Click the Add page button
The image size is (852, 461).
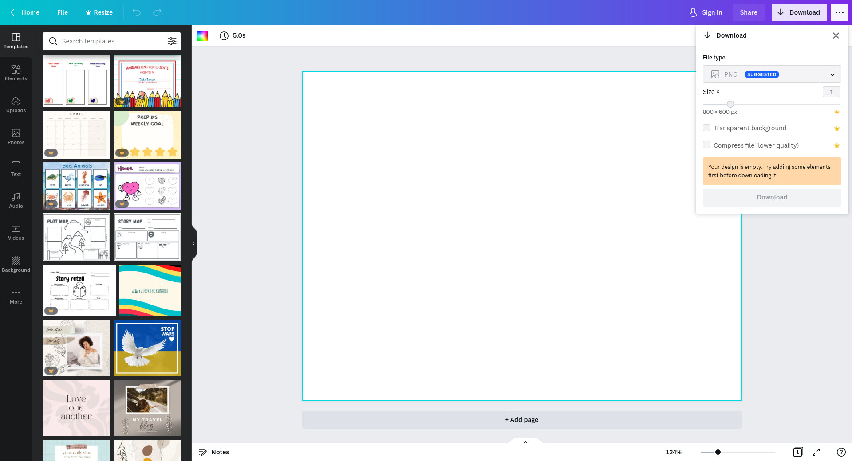tap(522, 420)
